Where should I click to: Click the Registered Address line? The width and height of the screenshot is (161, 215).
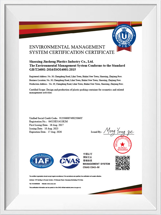coord(76,76)
